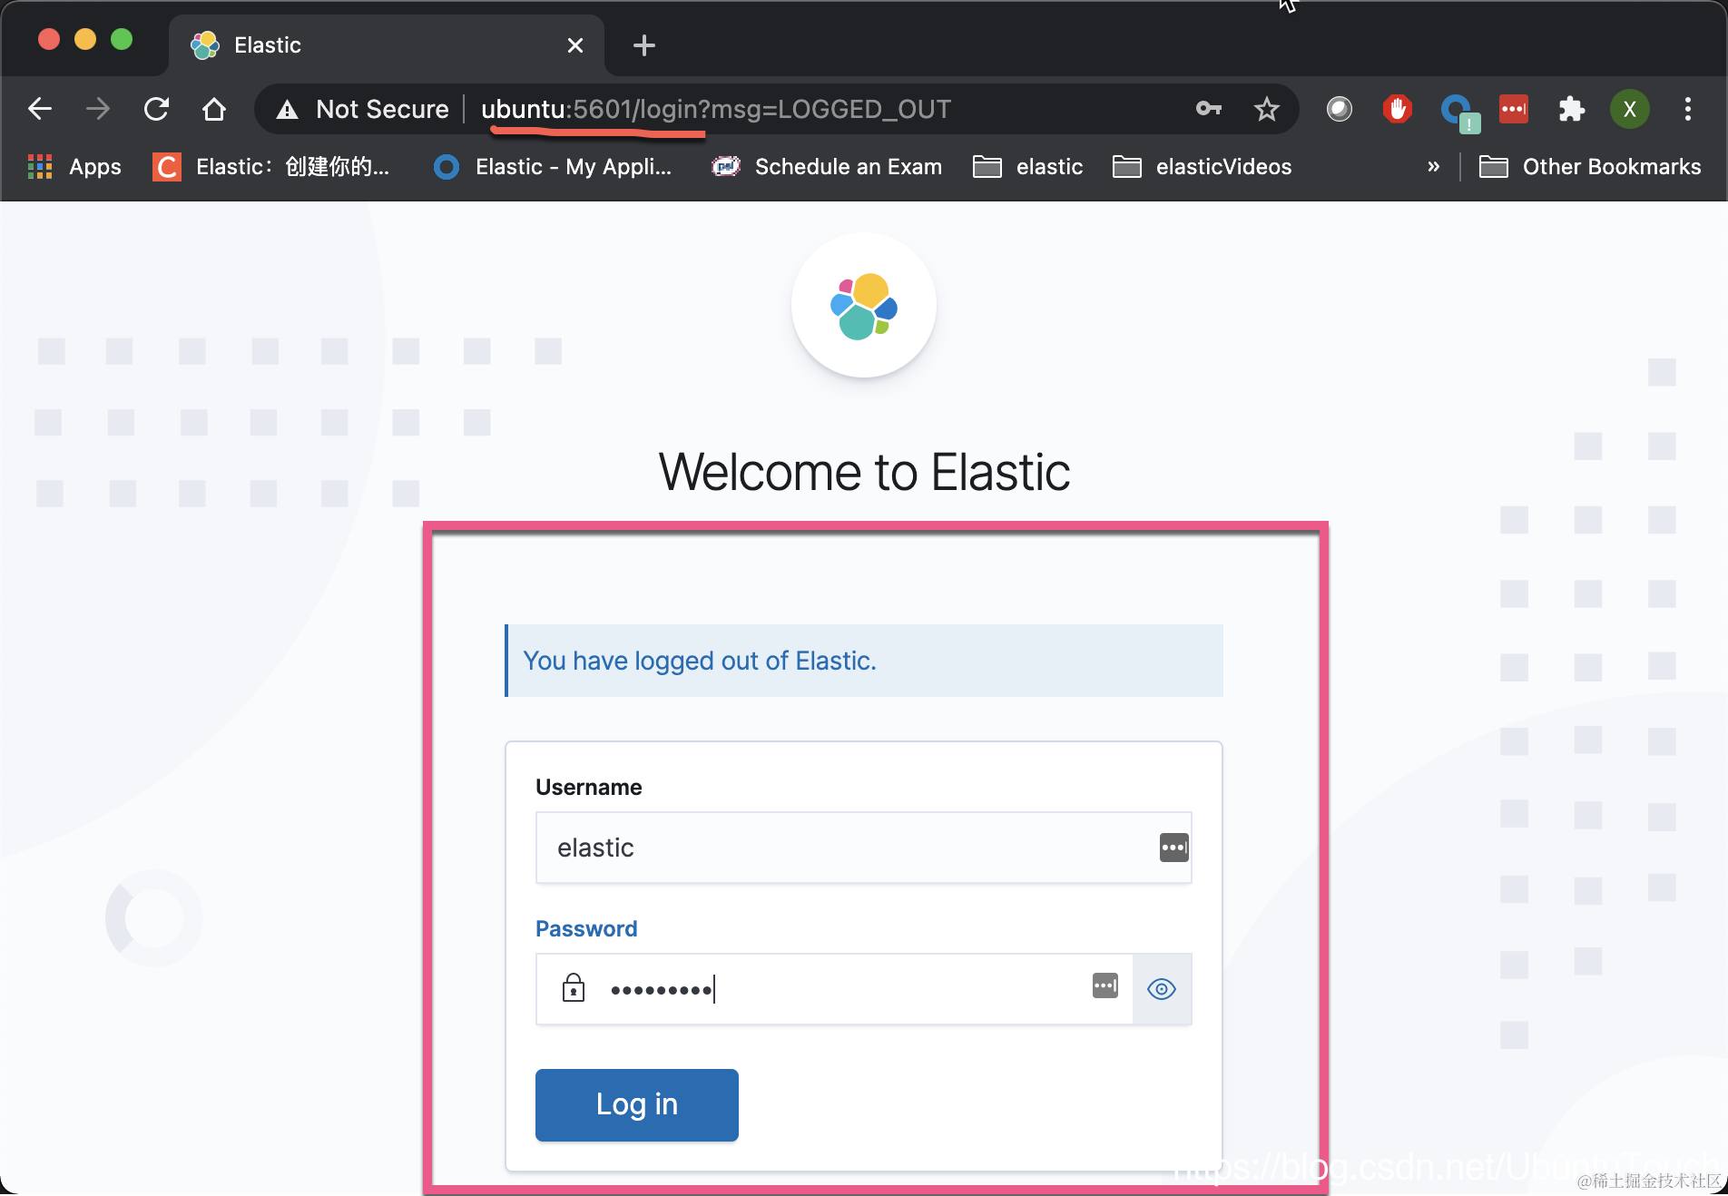
Task: Click the Not Secure warning icon
Action: click(x=287, y=110)
